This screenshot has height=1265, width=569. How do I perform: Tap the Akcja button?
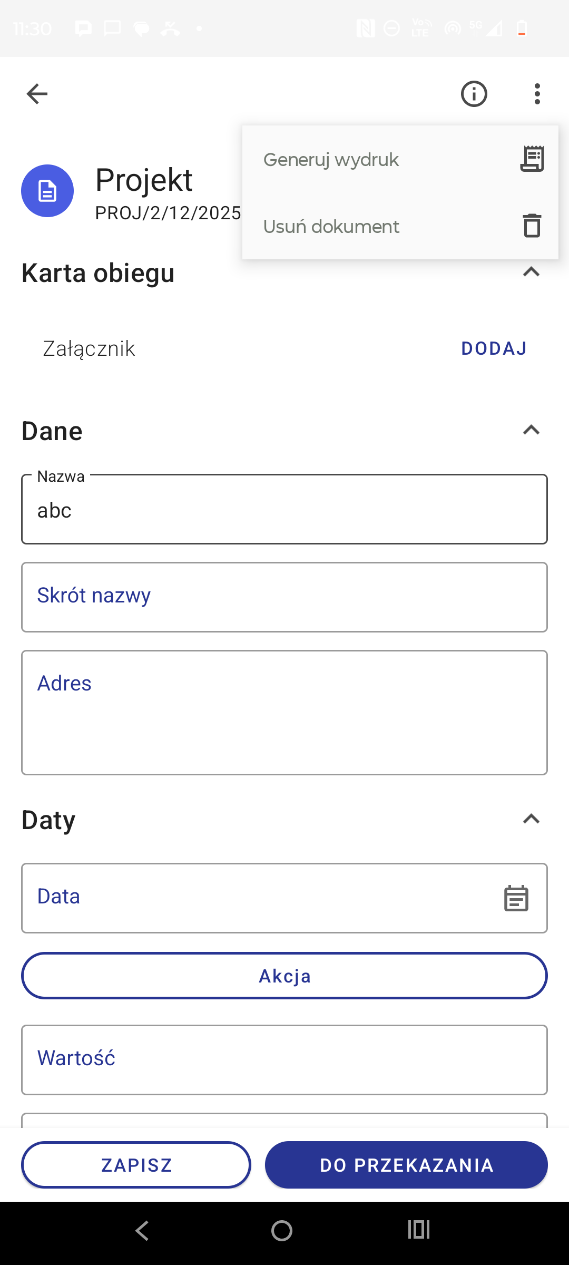(284, 976)
